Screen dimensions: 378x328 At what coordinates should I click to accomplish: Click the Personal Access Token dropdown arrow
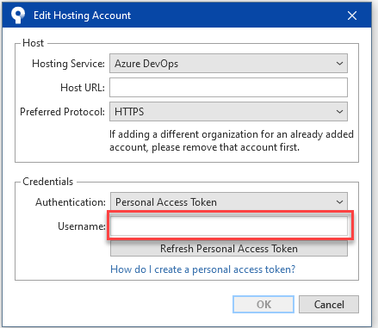(x=339, y=202)
